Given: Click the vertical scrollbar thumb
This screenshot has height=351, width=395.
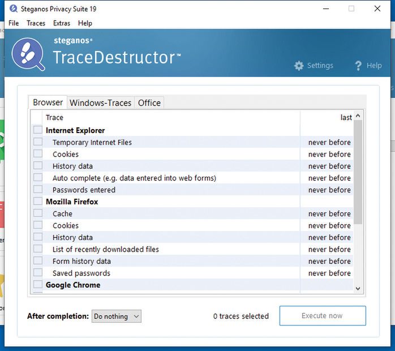Looking at the screenshot, I should [x=358, y=172].
